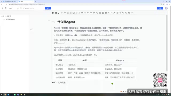Open Chrome from the Windows taskbar
Image resolution: width=171 pixels, height=96 pixels.
pos(5,95)
